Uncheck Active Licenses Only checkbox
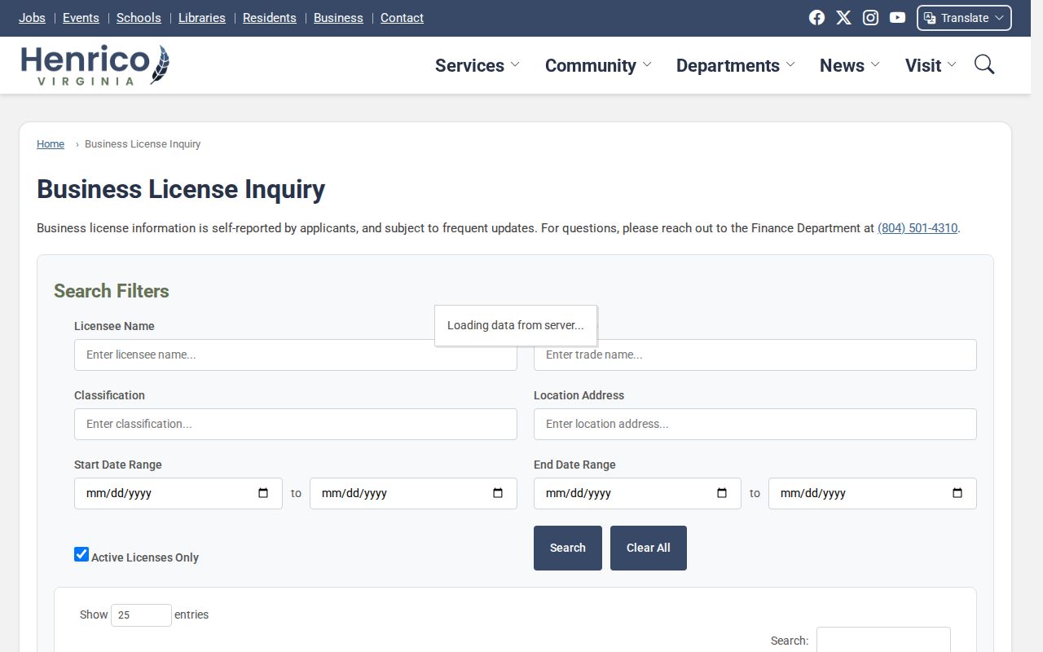 click(x=81, y=554)
